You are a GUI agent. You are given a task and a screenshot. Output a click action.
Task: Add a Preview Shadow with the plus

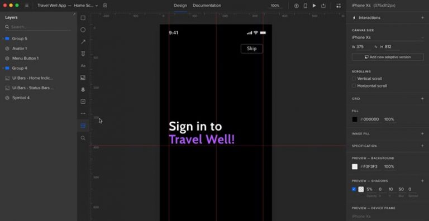coord(422,181)
